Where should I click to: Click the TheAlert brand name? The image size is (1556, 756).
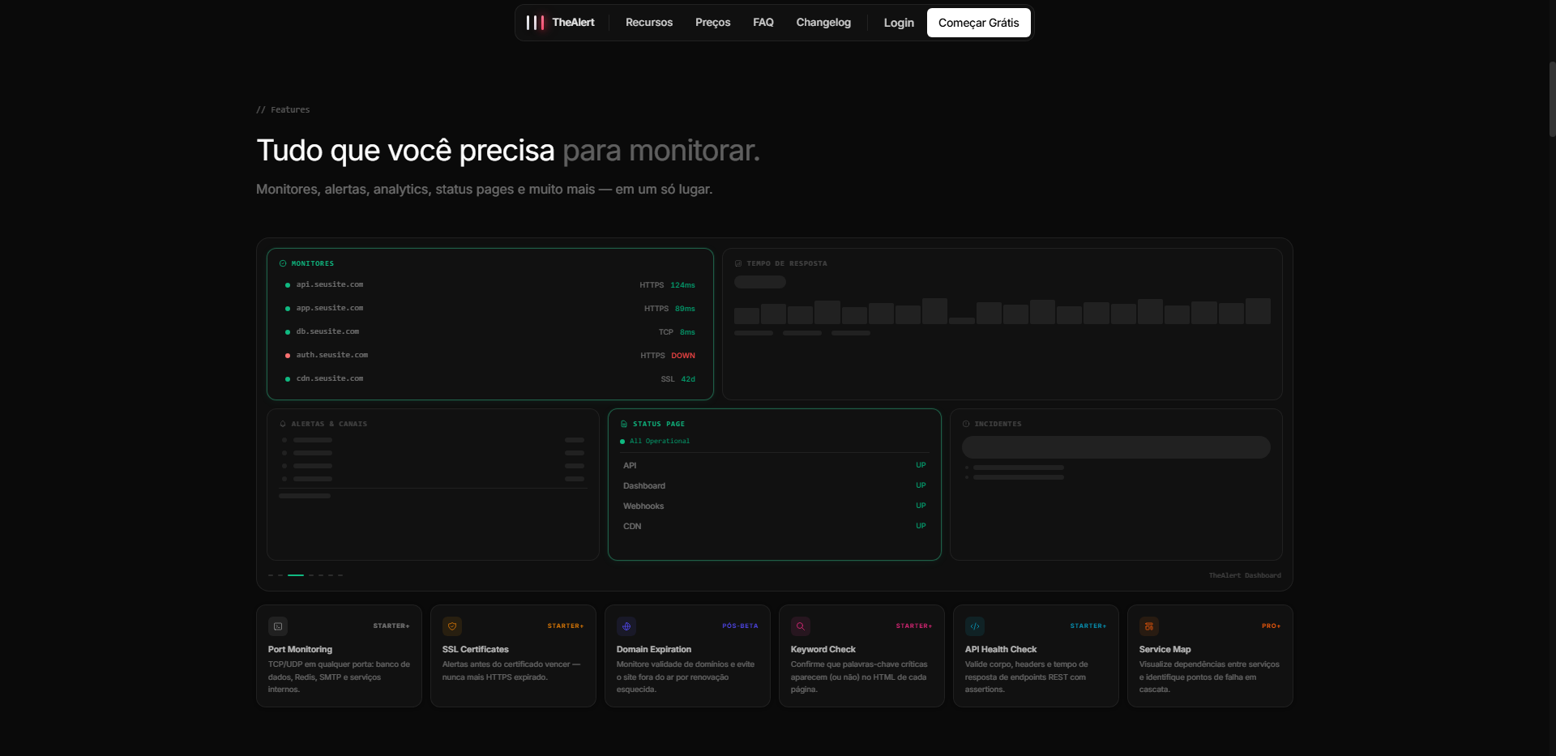click(574, 23)
